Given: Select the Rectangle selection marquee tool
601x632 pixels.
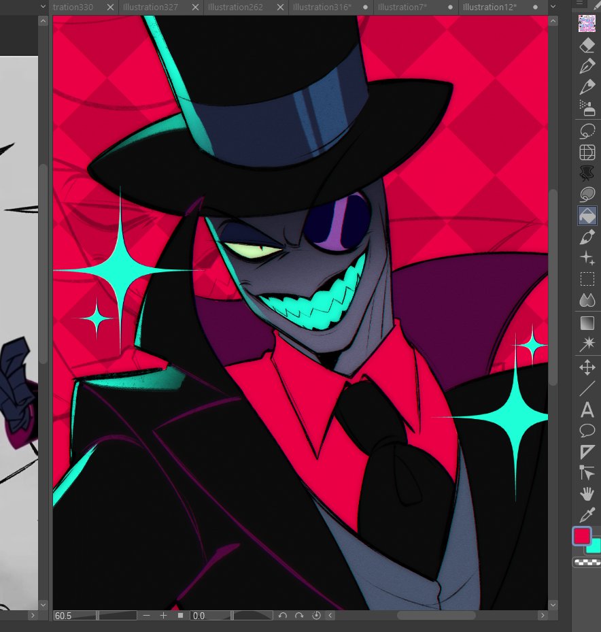Looking at the screenshot, I should click(587, 279).
